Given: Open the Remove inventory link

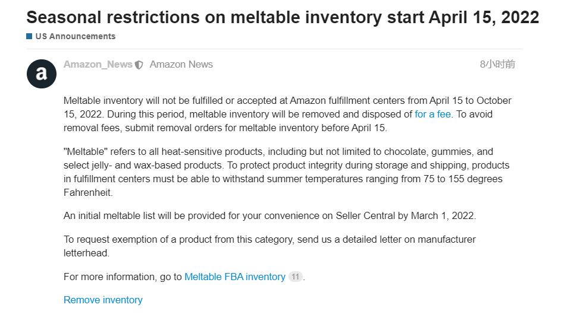Looking at the screenshot, I should (103, 300).
